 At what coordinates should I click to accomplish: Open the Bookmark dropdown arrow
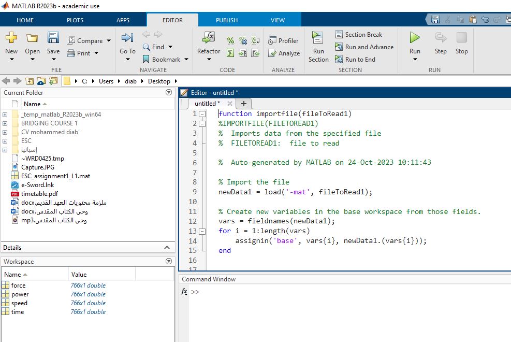[186, 60]
